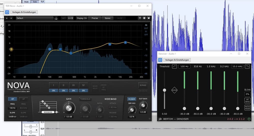The image size is (254, 136).
Task: Toggle the HP filter button
Action: click(12, 99)
